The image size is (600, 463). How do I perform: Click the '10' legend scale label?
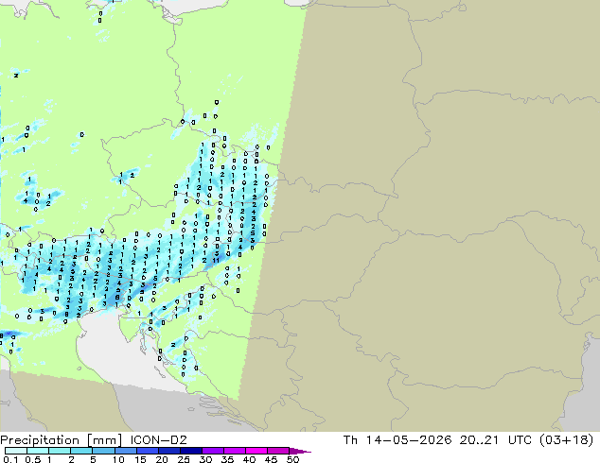118,459
